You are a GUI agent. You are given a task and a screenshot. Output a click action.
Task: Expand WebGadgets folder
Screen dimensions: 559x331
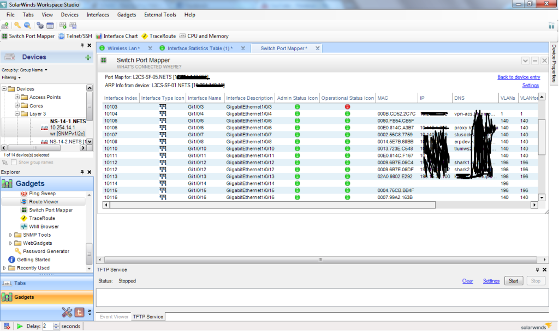(10, 243)
